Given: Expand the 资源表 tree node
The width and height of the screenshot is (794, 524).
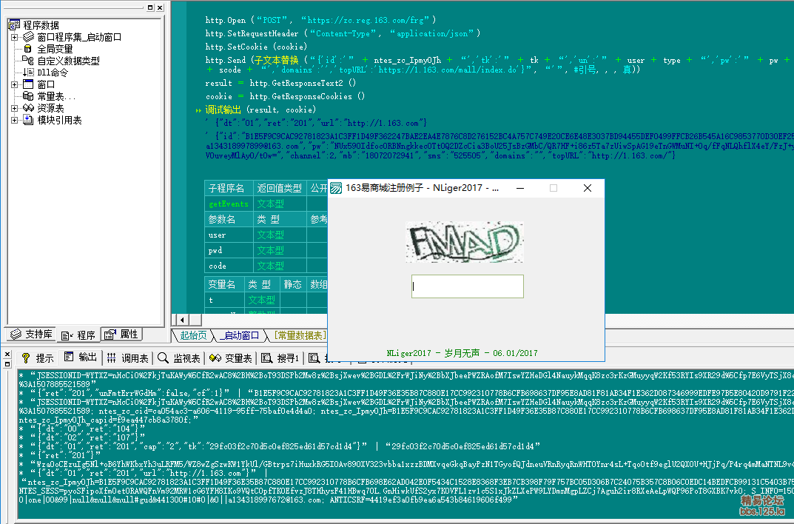Looking at the screenshot, I should [14, 108].
